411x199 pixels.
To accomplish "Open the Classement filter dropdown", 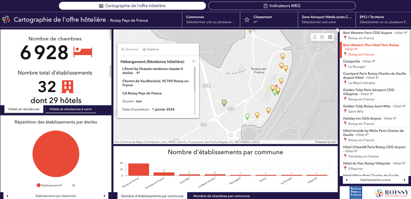I will [x=268, y=20].
